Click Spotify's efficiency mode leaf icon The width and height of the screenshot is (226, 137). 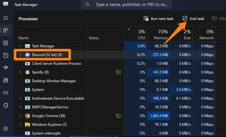click(118, 72)
